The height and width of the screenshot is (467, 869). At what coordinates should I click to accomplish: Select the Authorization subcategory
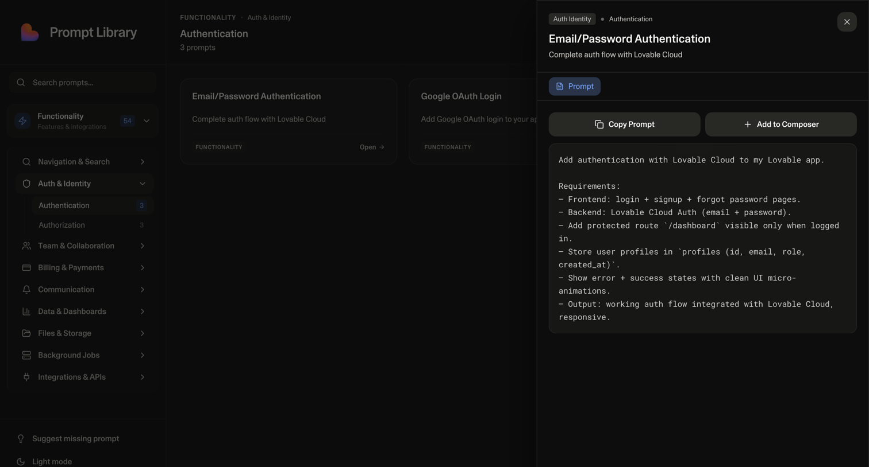(93, 225)
